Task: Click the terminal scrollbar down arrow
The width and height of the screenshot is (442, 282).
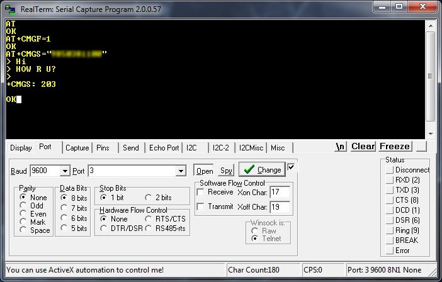Action: point(431,134)
